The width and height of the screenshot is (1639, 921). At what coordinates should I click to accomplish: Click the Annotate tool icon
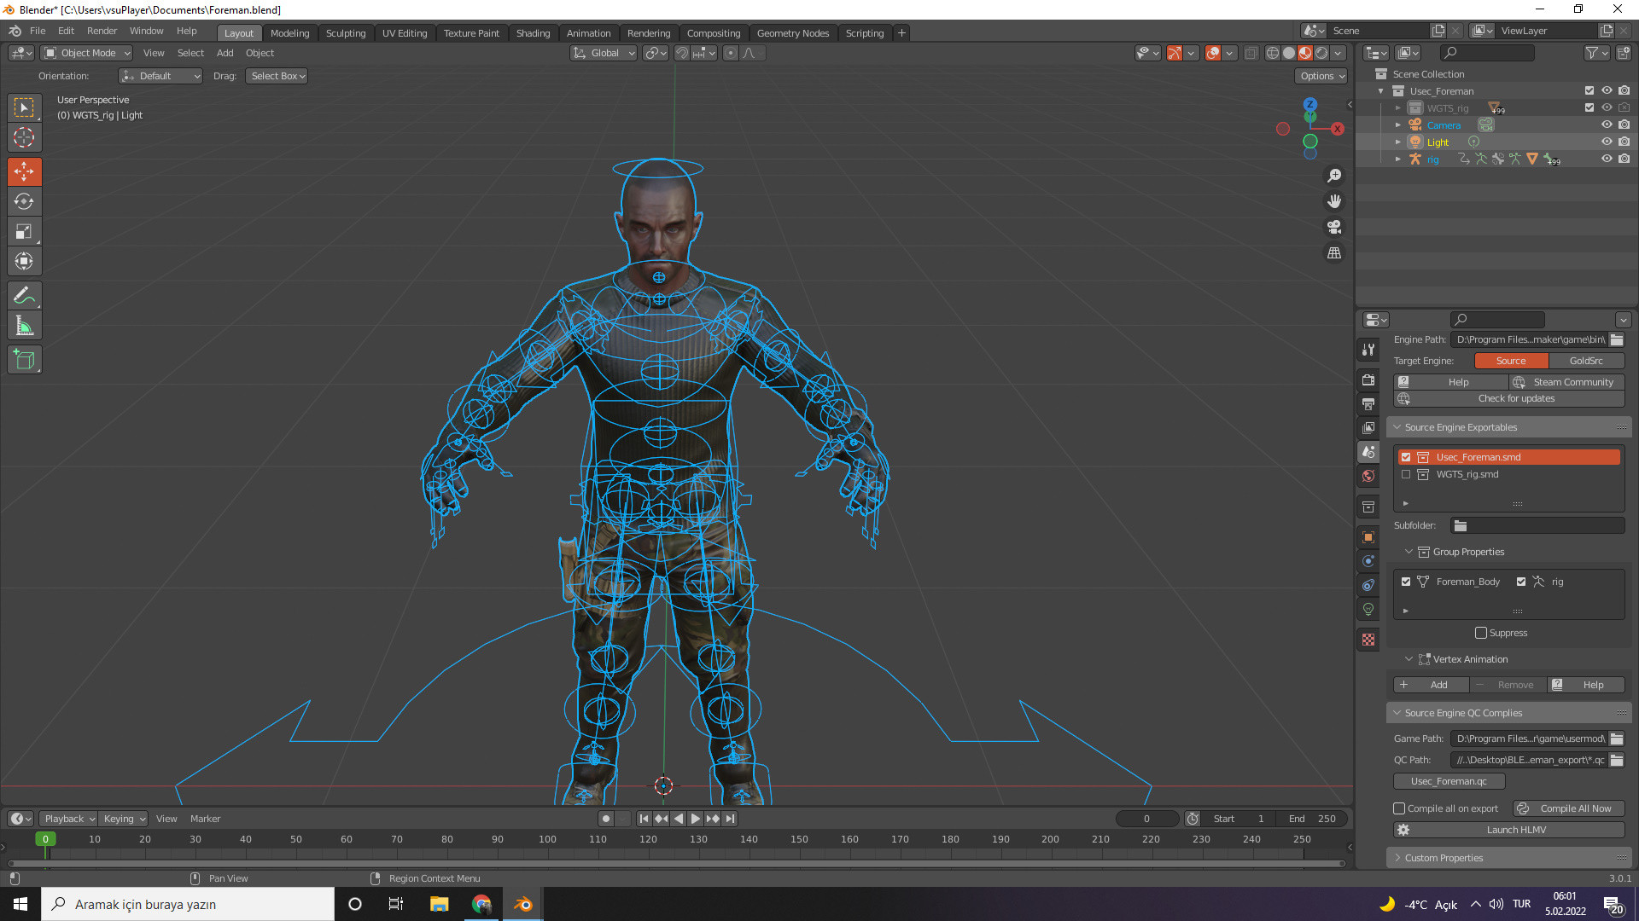[25, 294]
